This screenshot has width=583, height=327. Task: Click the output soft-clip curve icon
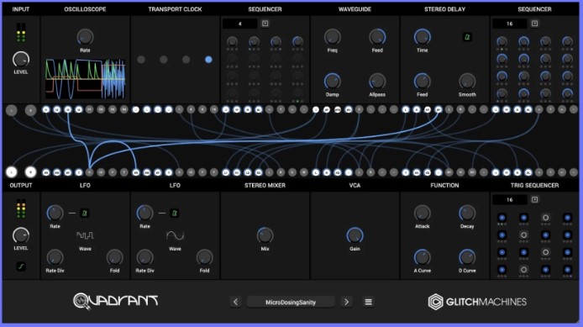21,266
